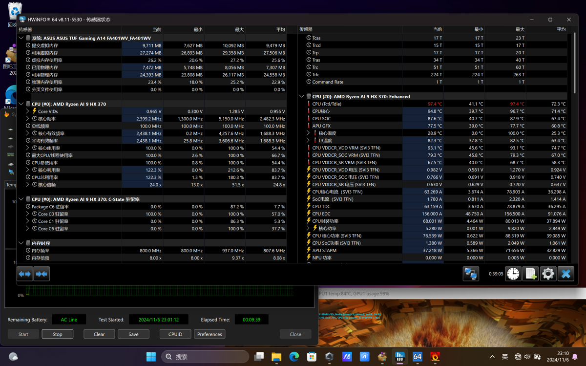Open the weather widget on the taskbar

click(x=13, y=357)
